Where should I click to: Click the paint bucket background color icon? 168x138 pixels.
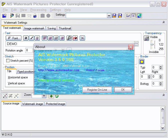(x=75, y=38)
